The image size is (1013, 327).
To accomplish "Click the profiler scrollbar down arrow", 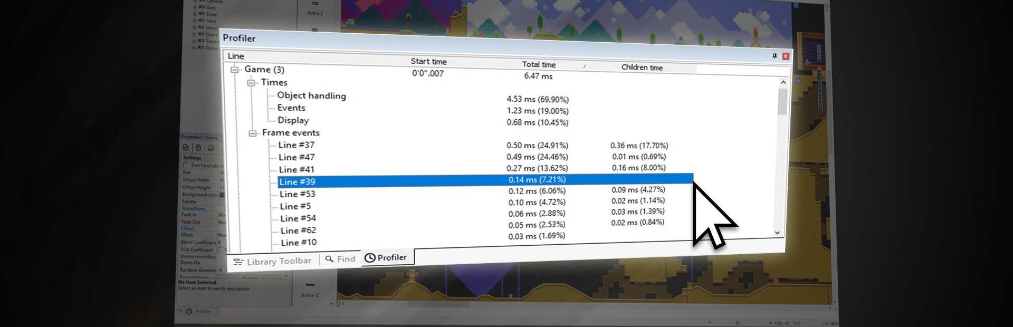I will coord(777,233).
